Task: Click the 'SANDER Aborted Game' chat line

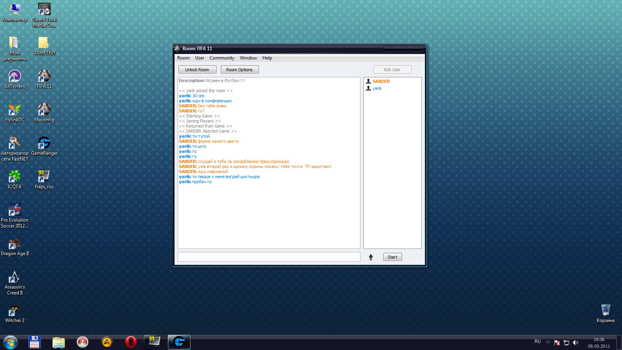Action: 208,131
